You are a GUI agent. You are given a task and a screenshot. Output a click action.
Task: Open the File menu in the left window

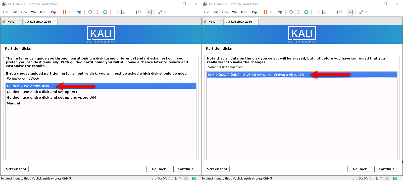[6, 12]
